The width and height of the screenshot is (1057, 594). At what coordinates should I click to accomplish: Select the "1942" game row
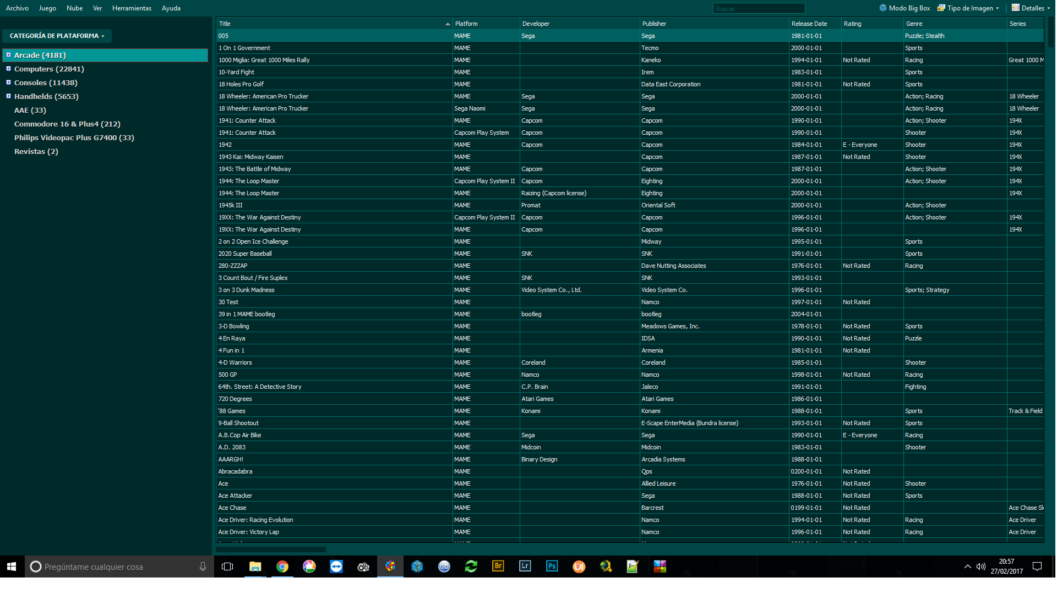pos(630,145)
